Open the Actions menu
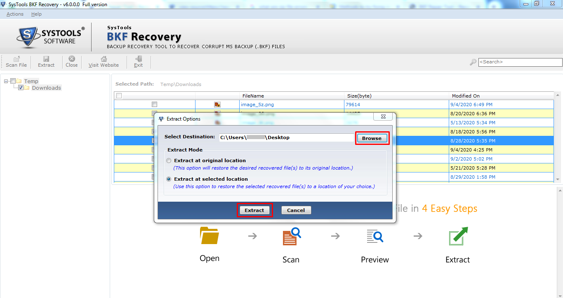This screenshot has width=563, height=298. [x=15, y=14]
